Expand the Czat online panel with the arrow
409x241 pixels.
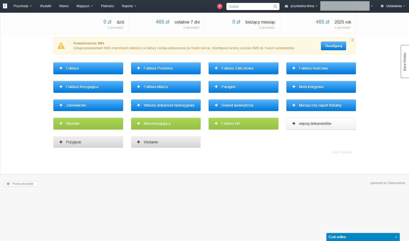pos(396,237)
